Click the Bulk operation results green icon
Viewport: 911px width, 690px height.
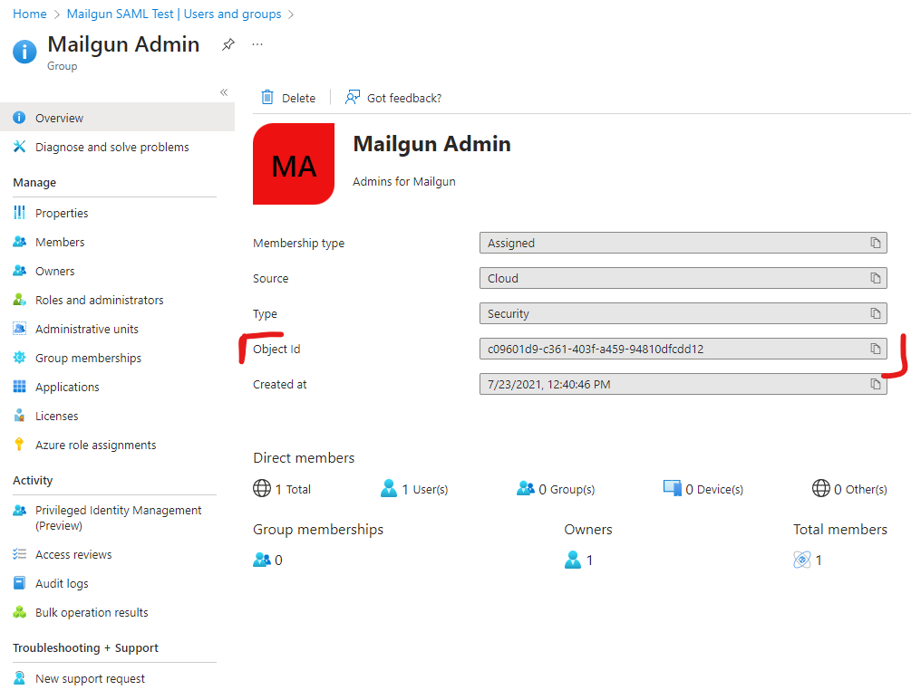[19, 611]
